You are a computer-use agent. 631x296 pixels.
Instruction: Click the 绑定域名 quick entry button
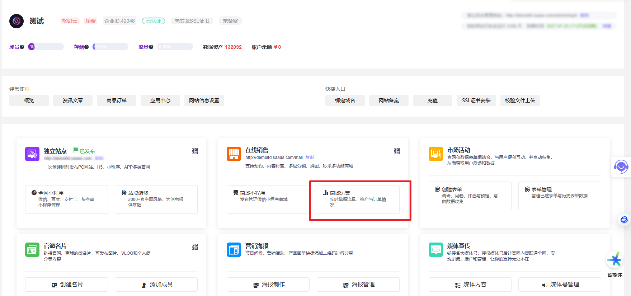345,100
